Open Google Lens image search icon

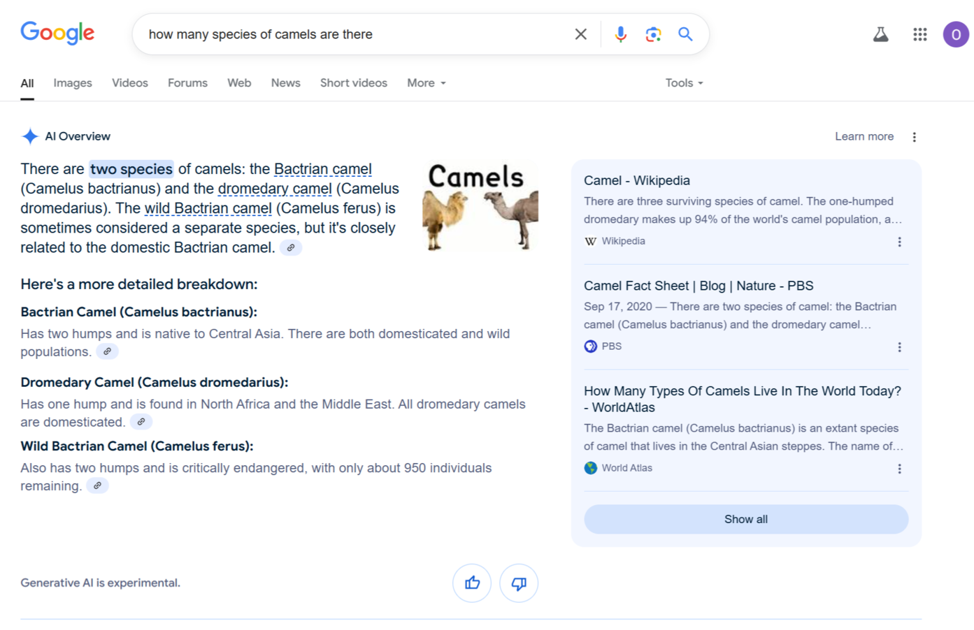(x=653, y=34)
